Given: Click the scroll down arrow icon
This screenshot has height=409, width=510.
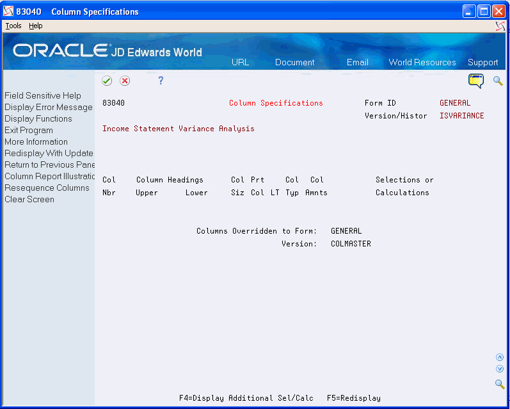Looking at the screenshot, I should click(500, 369).
